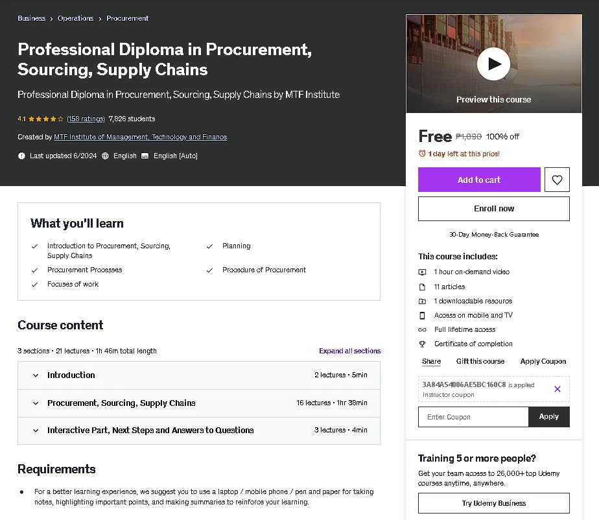Screen dimensions: 599x520
Task: Click Try Udemy Business button
Action: [493, 503]
